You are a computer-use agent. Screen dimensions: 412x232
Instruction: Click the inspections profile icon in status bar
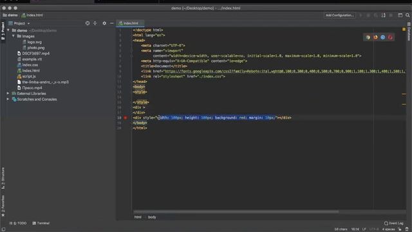point(407,229)
